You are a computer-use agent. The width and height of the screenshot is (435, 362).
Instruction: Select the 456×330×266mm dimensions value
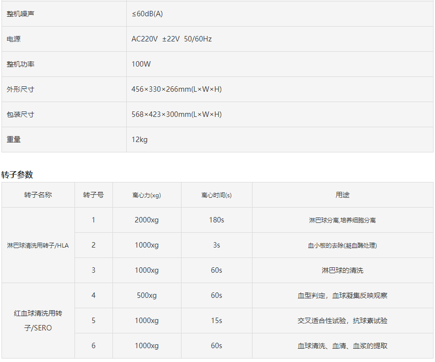coord(176,89)
